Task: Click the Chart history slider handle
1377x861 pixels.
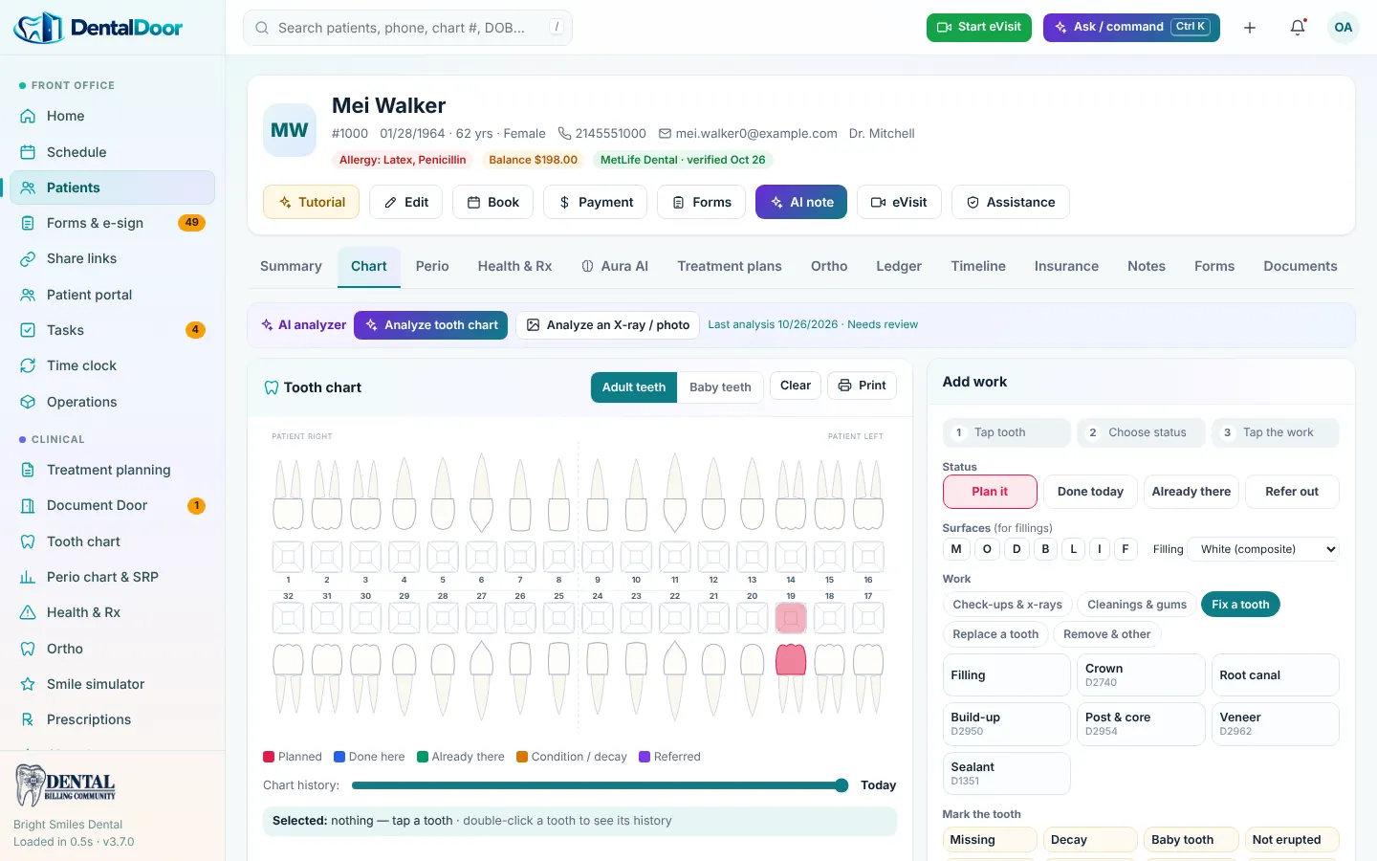Action: coord(841,785)
